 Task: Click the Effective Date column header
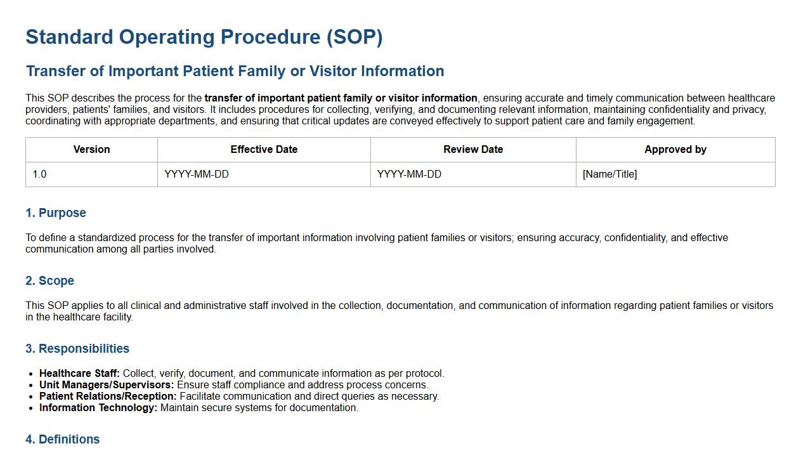pyautogui.click(x=264, y=150)
